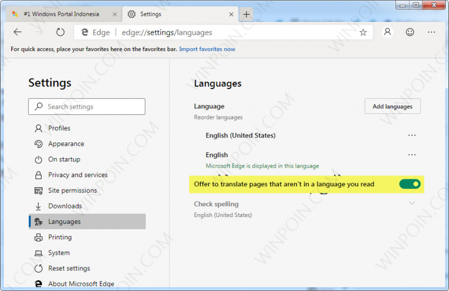Open Privacy and services settings
The image size is (449, 291).
coord(87,175)
